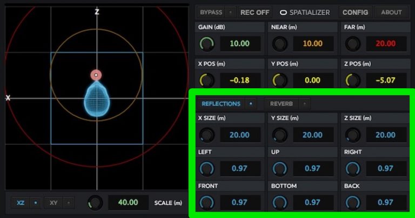Click the X SIZE knob
415x218 pixels.
pyautogui.click(x=206, y=135)
